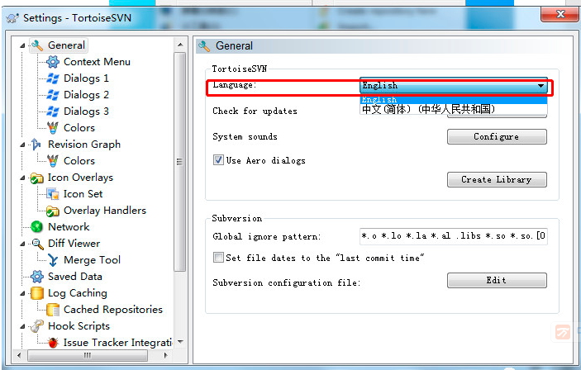Select Saved Data in settings tree

(75, 277)
